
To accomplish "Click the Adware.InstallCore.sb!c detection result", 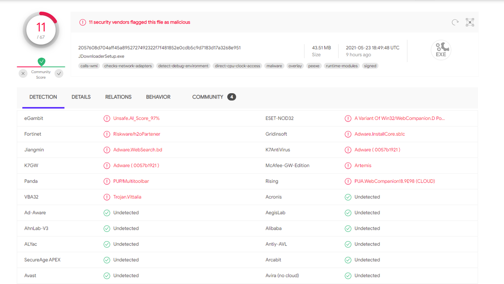I will click(380, 134).
